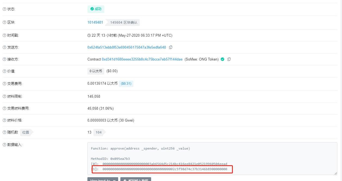The height and width of the screenshot is (181, 342).
Task: Copy the SoMee contract address with copy icon
Action: (x=229, y=59)
